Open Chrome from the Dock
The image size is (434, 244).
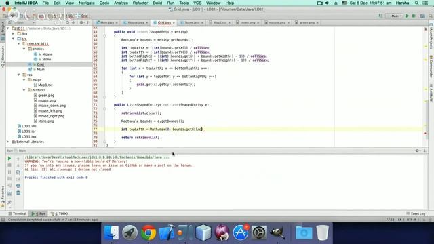pos(149,232)
